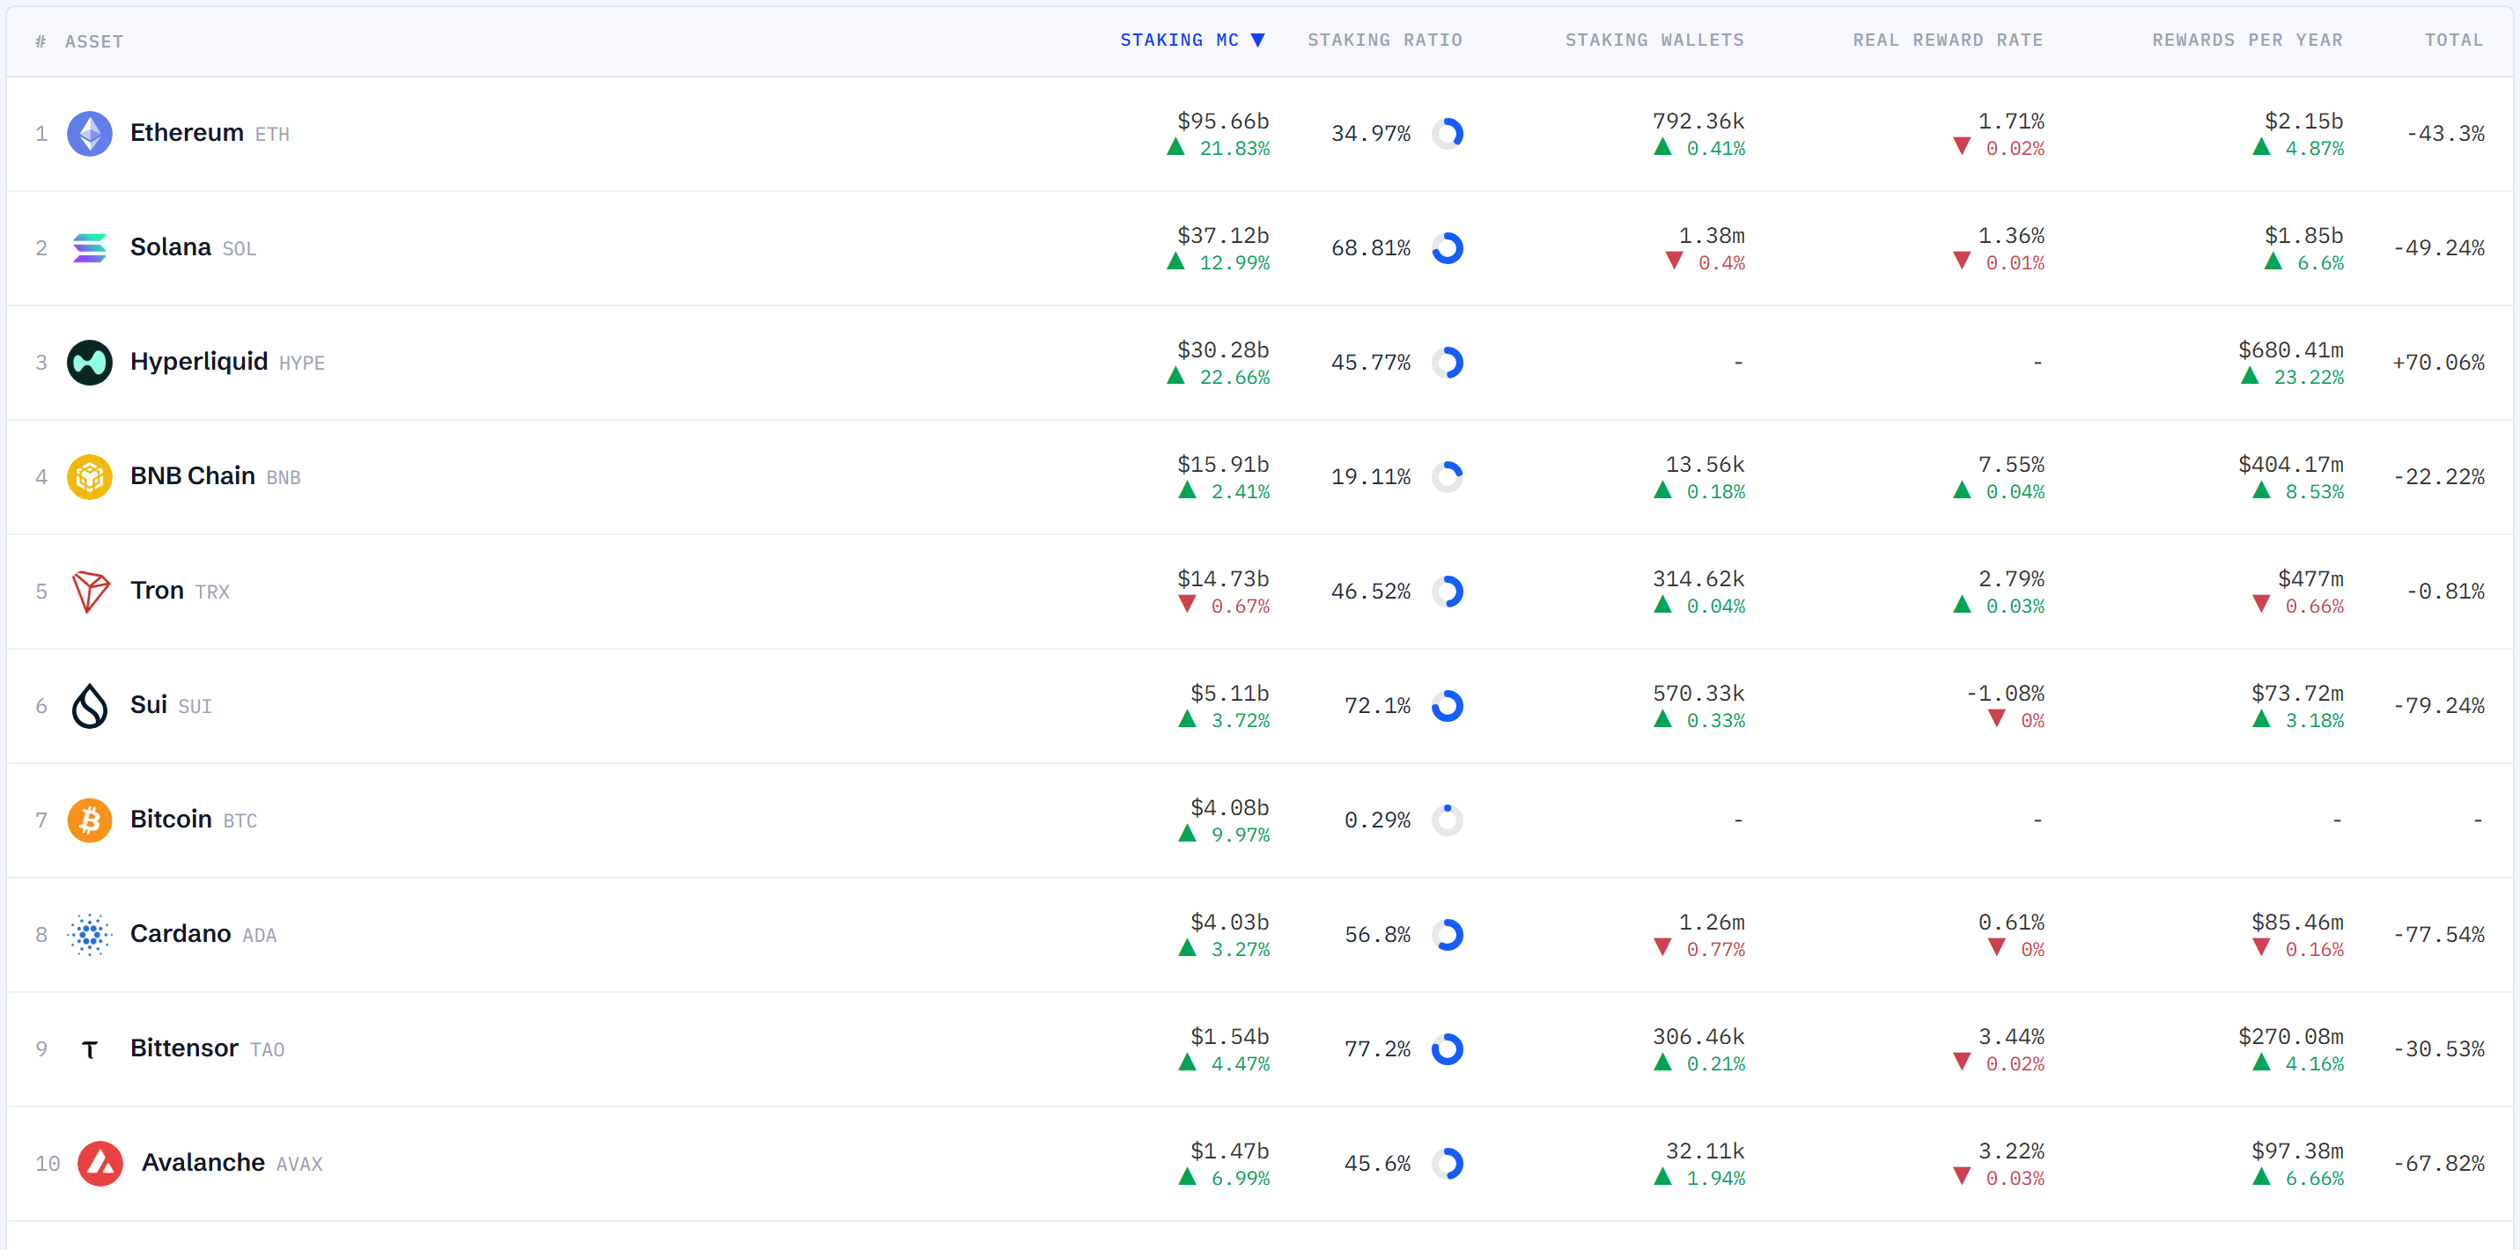Sort table by Staking Wallets header

[1654, 40]
